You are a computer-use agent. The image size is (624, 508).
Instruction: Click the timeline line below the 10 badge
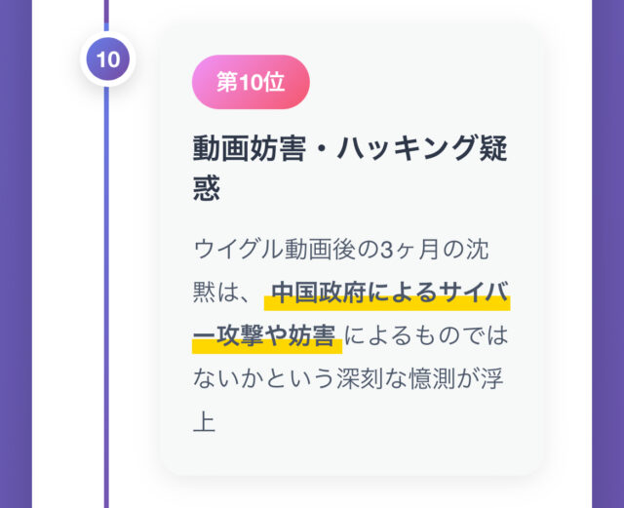106,293
